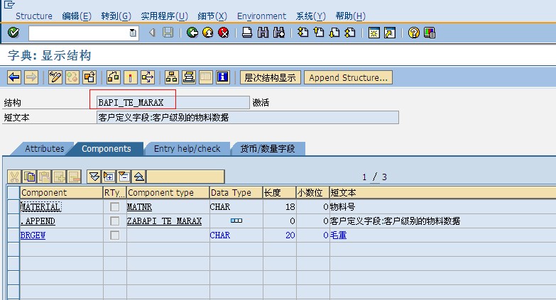Click the Copy icon in table toolbar
The width and height of the screenshot is (556, 300).
[29, 177]
